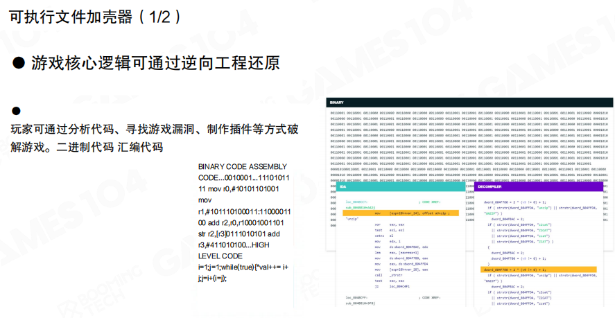
Task: Click the small bullet above the paragraph
Action: (15, 112)
